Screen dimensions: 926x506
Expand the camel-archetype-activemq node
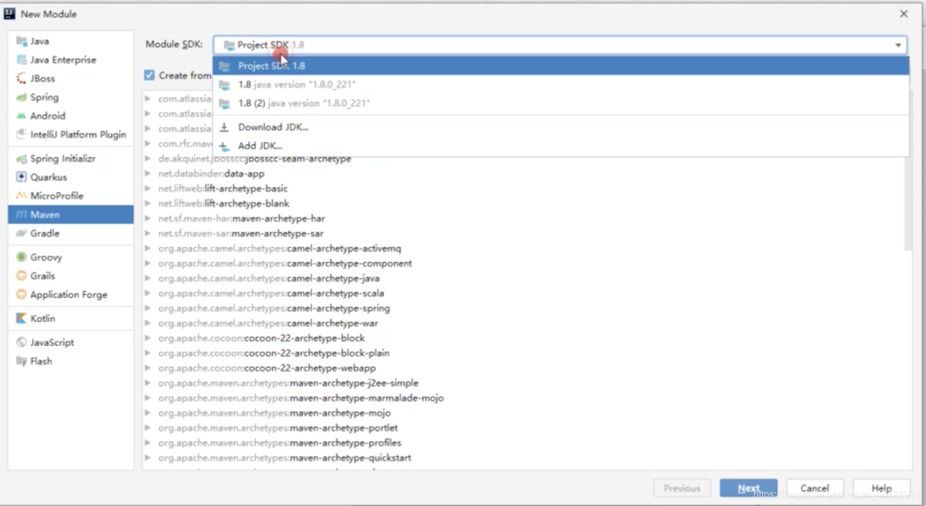coord(148,248)
